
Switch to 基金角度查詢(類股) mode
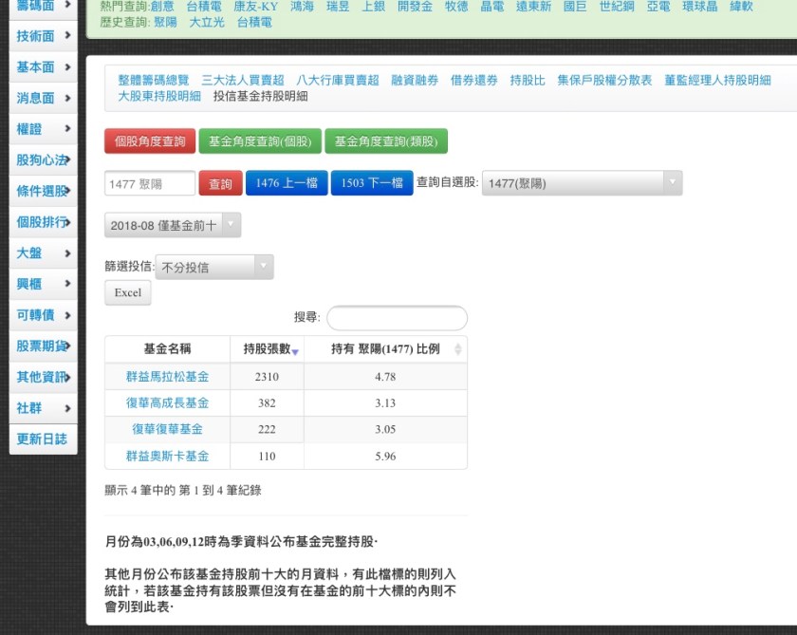click(x=386, y=141)
